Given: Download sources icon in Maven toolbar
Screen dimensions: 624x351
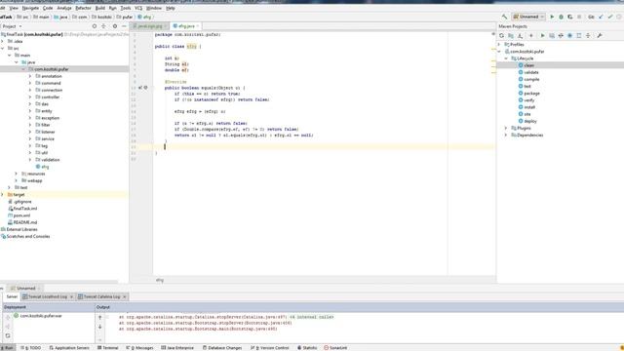Looking at the screenshot, I should 520,36.
